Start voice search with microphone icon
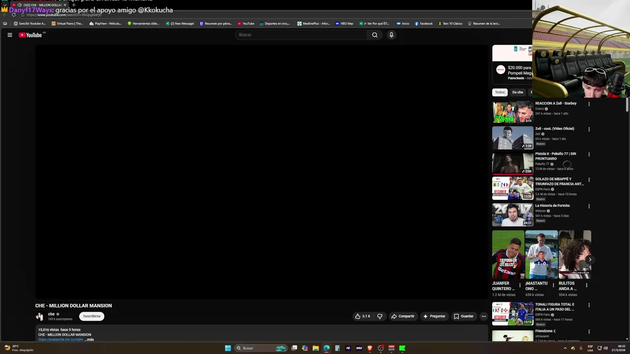 coord(391,35)
